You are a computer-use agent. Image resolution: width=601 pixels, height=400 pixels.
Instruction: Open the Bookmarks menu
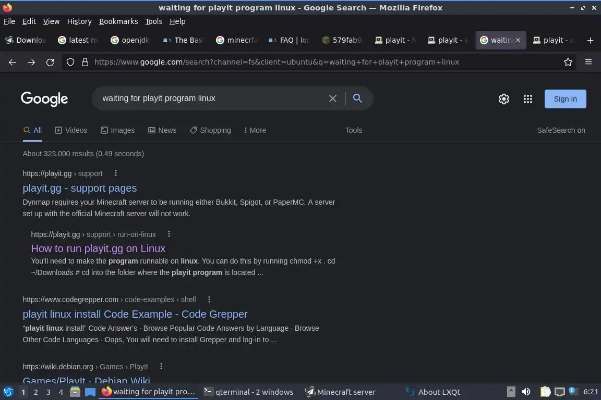click(x=118, y=21)
